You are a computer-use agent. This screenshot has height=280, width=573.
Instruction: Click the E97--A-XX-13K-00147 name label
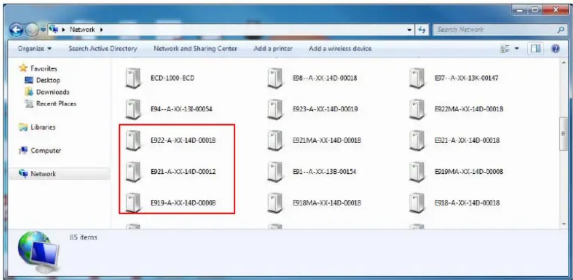[x=466, y=78]
